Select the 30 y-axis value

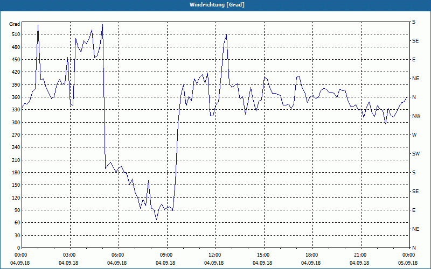(x=17, y=235)
